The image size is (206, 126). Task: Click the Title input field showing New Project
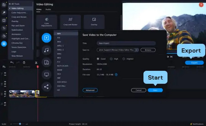126,43
